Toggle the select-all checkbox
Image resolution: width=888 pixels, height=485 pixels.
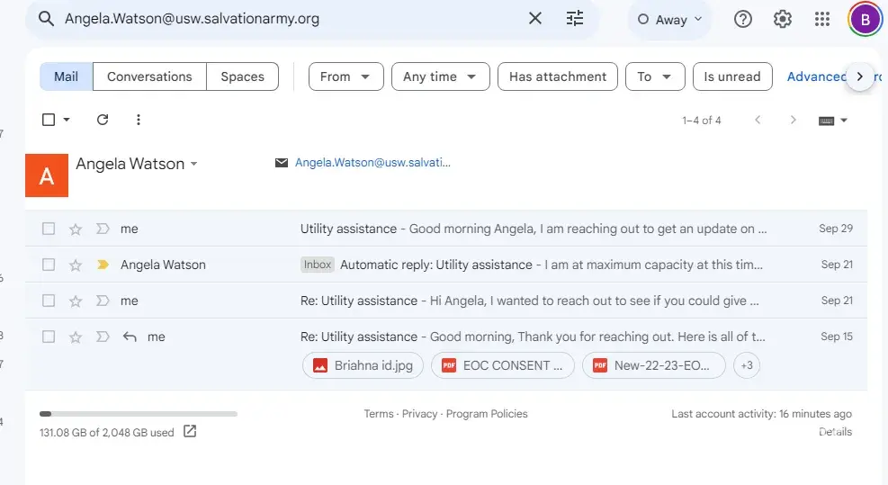click(x=49, y=120)
